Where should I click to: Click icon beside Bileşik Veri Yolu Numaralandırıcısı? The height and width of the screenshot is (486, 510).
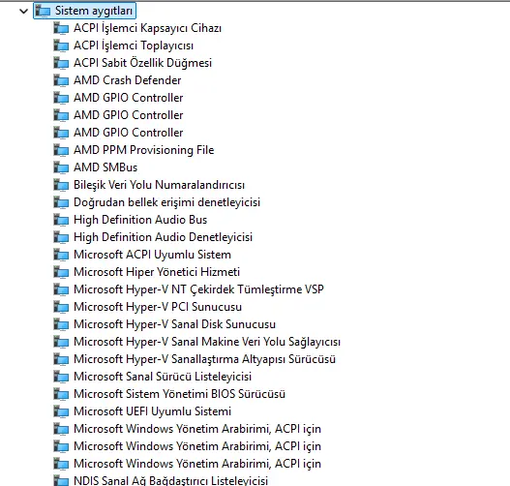[61, 185]
